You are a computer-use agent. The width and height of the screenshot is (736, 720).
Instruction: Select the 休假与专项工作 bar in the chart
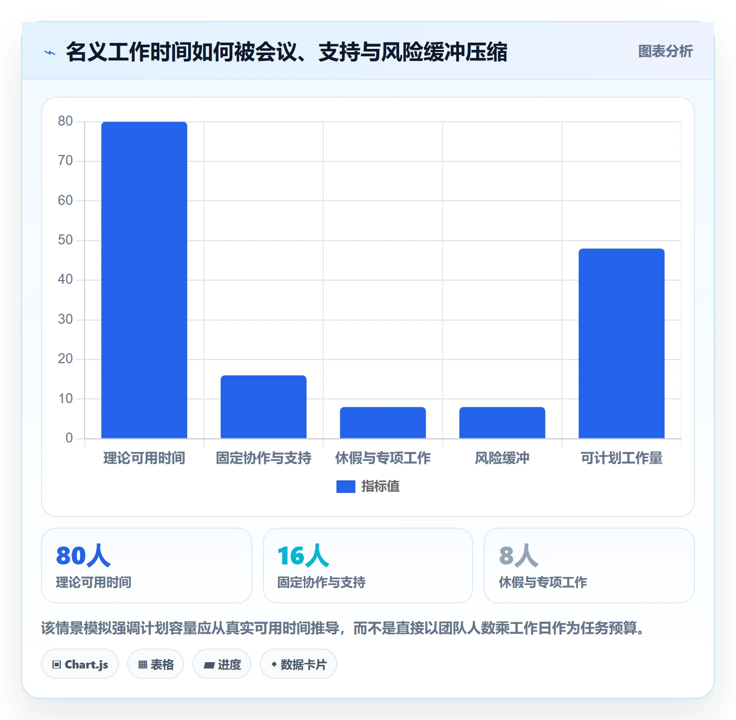383,423
